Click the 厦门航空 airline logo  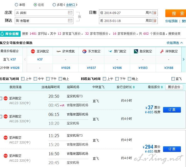tap(110, 51)
